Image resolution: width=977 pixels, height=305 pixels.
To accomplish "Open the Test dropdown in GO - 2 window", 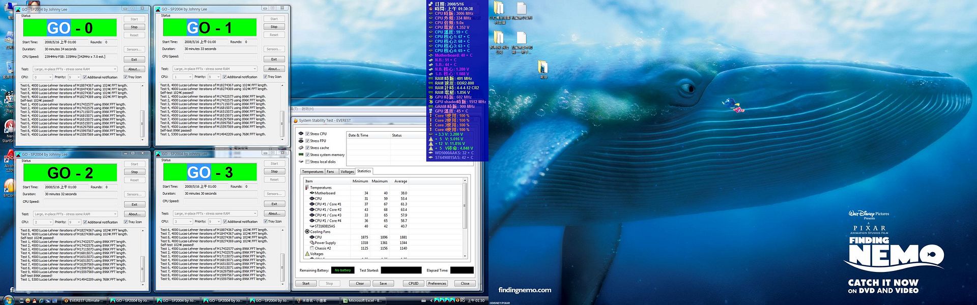I will [x=75, y=214].
